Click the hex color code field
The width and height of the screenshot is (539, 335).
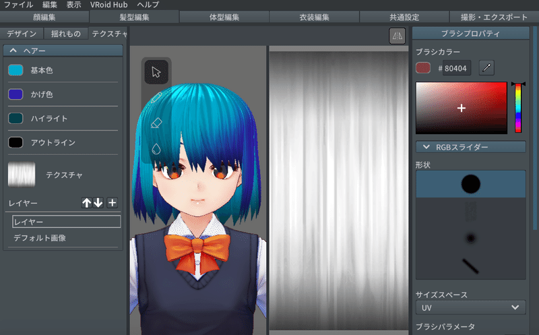[x=457, y=68]
